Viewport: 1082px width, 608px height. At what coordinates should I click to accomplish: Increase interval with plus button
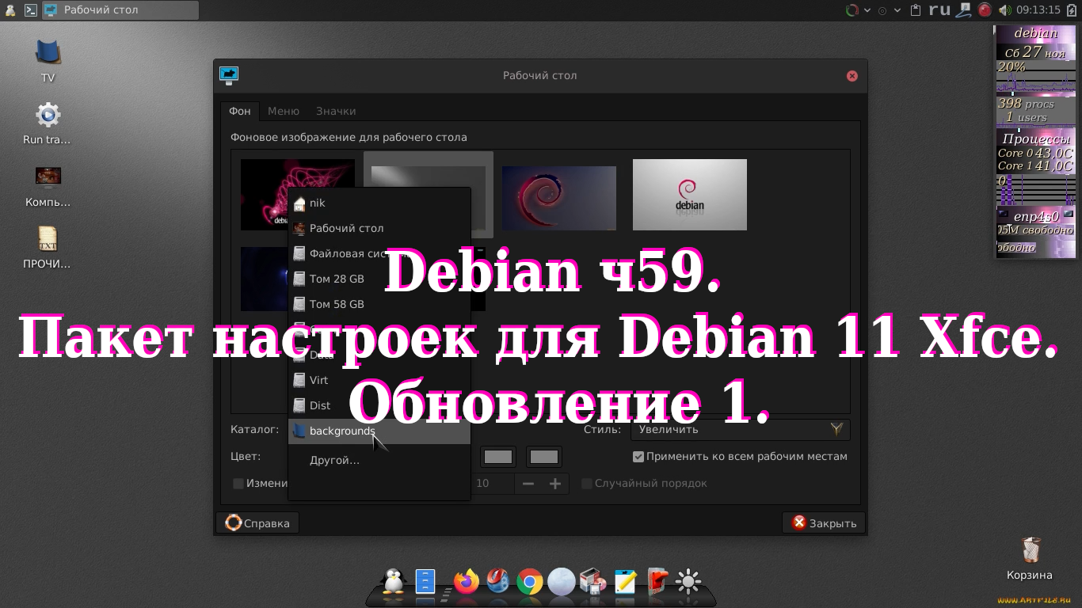point(555,484)
